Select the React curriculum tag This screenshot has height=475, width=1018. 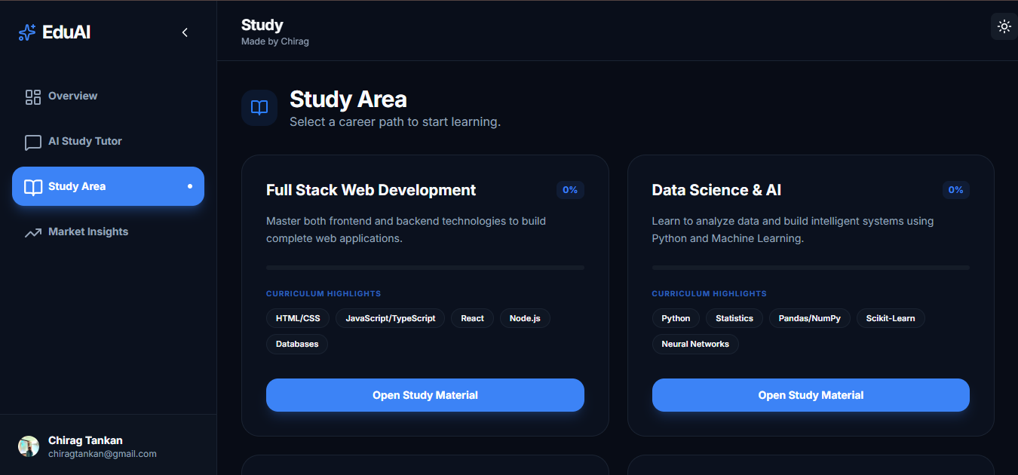(x=473, y=318)
